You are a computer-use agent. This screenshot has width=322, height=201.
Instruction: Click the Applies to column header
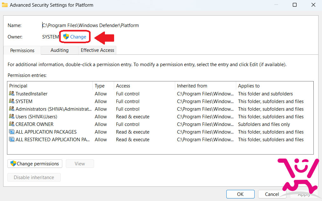point(275,86)
